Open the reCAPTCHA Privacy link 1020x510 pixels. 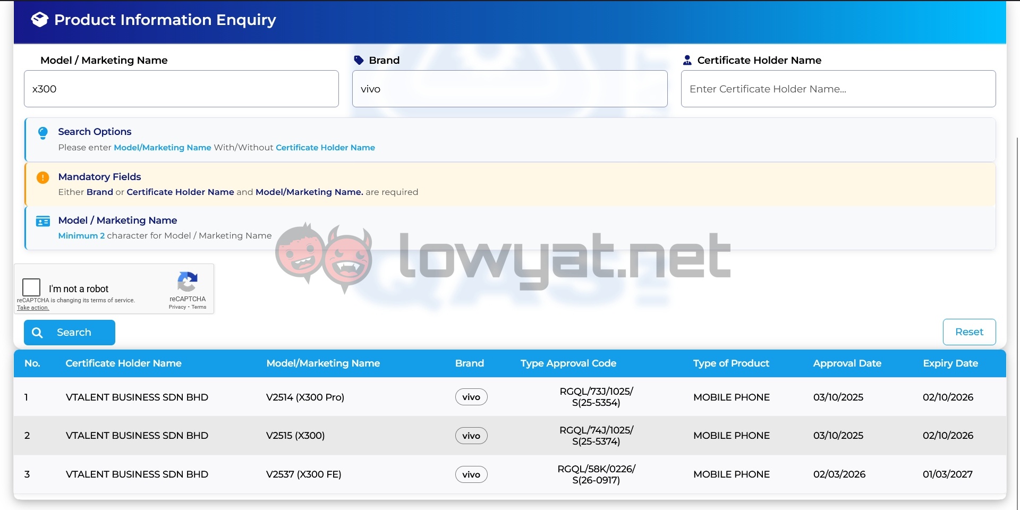pos(177,307)
